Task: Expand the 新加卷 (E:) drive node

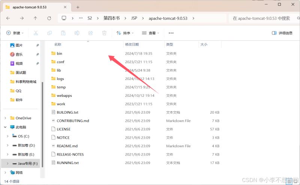Action: click(x=7, y=154)
